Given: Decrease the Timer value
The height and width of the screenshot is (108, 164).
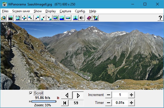Looking at the screenshot, I should [108, 103].
